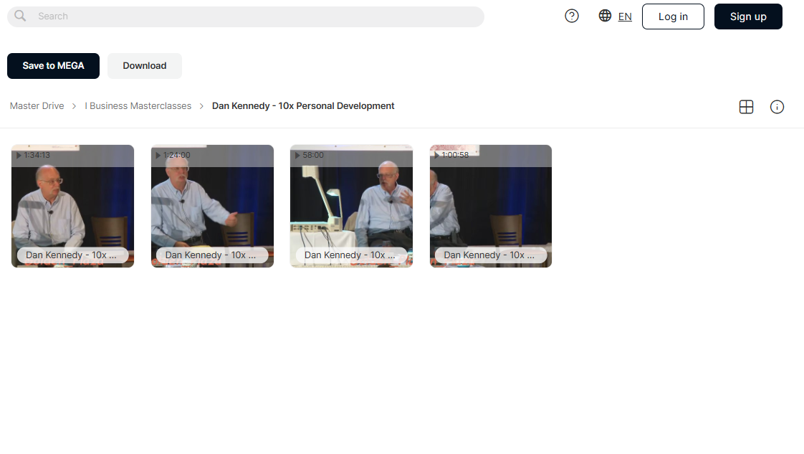Open the 1:34:13 video thumbnail

pyautogui.click(x=73, y=206)
